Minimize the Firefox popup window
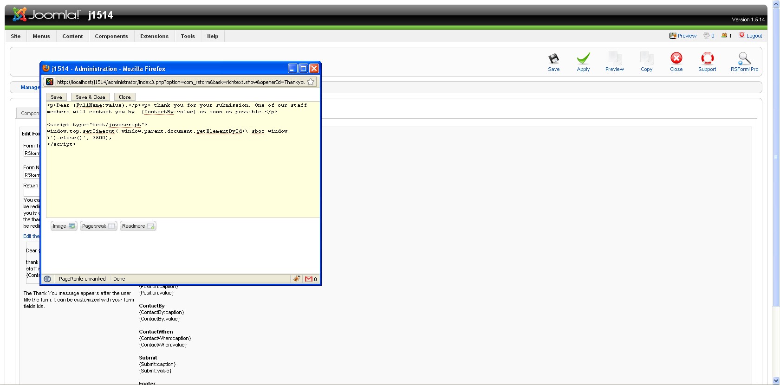 tap(292, 69)
